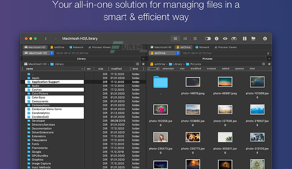Click the left panel favorites star
Screen dimensions: 292x169
tap(143, 64)
